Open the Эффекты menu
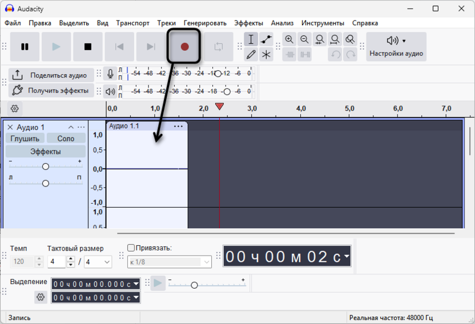The width and height of the screenshot is (475, 324). [x=248, y=23]
